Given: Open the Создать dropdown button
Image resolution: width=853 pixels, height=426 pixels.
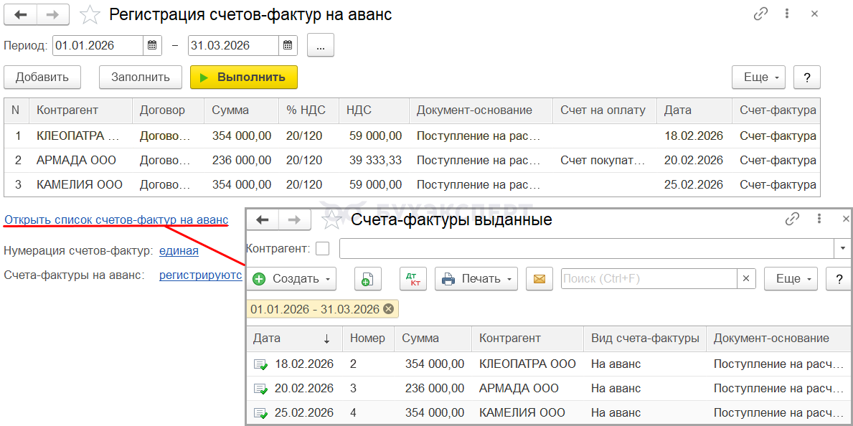Looking at the screenshot, I should 291,279.
